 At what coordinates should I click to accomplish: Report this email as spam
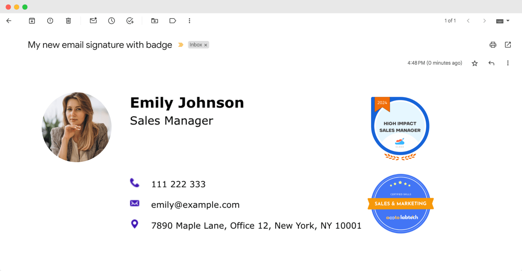(50, 21)
